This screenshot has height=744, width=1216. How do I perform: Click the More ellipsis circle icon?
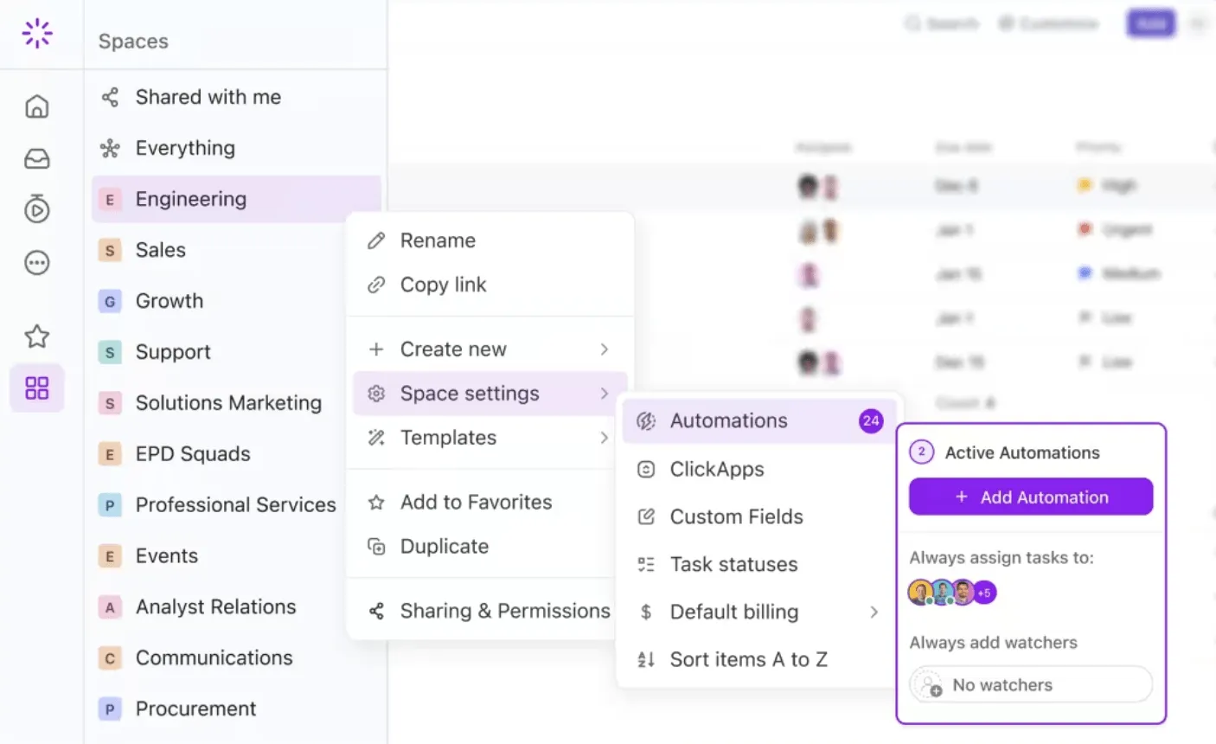click(x=37, y=262)
